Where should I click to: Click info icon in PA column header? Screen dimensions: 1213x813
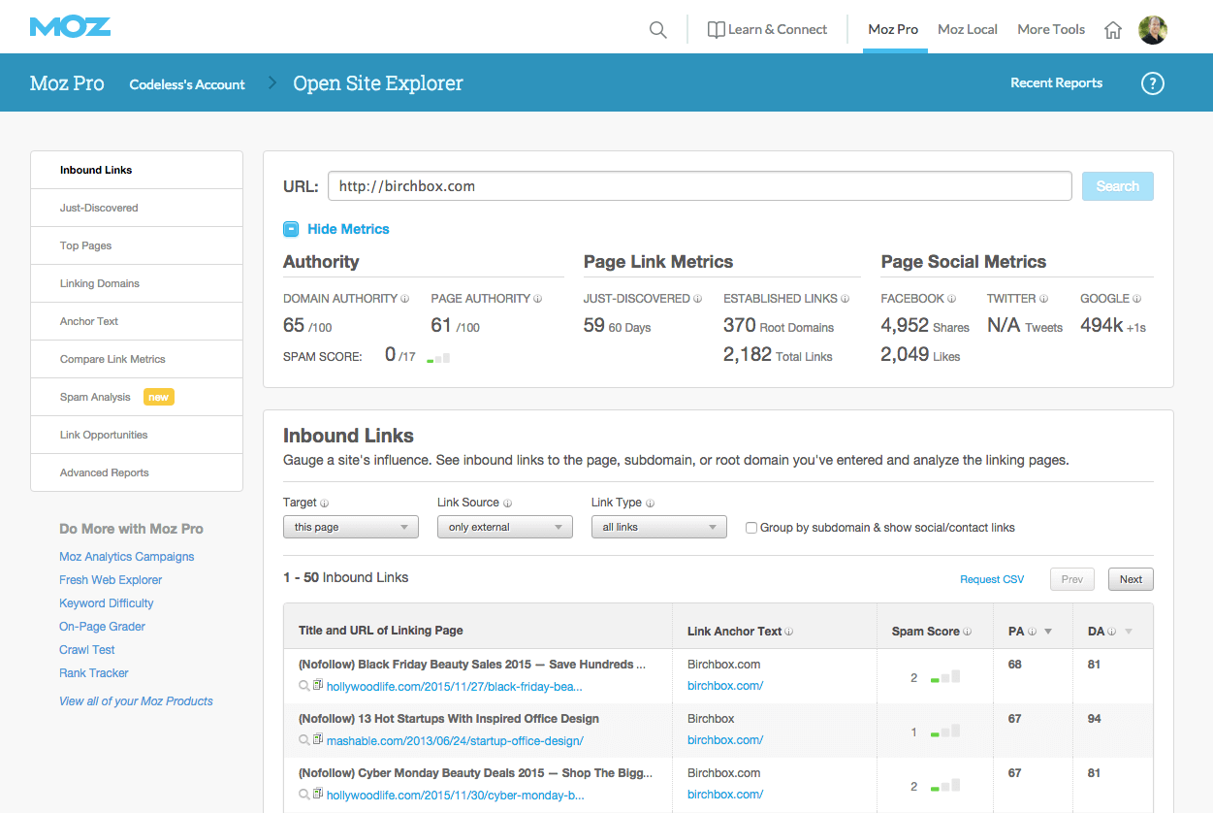(x=1032, y=632)
